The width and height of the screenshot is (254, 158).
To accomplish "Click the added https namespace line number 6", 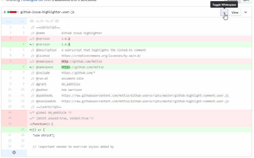I will (x=23, y=67).
